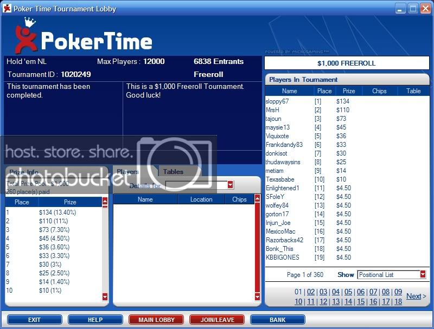
Task: Select player metiam
Action: pyautogui.click(x=275, y=171)
